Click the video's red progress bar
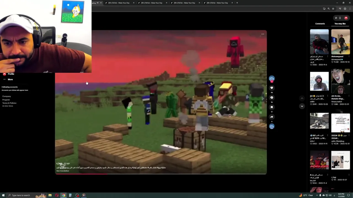This screenshot has width=353, height=198. tap(161, 174)
